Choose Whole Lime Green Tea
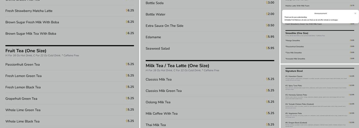Image resolution: width=359 pixels, height=128 pixels. (23, 110)
